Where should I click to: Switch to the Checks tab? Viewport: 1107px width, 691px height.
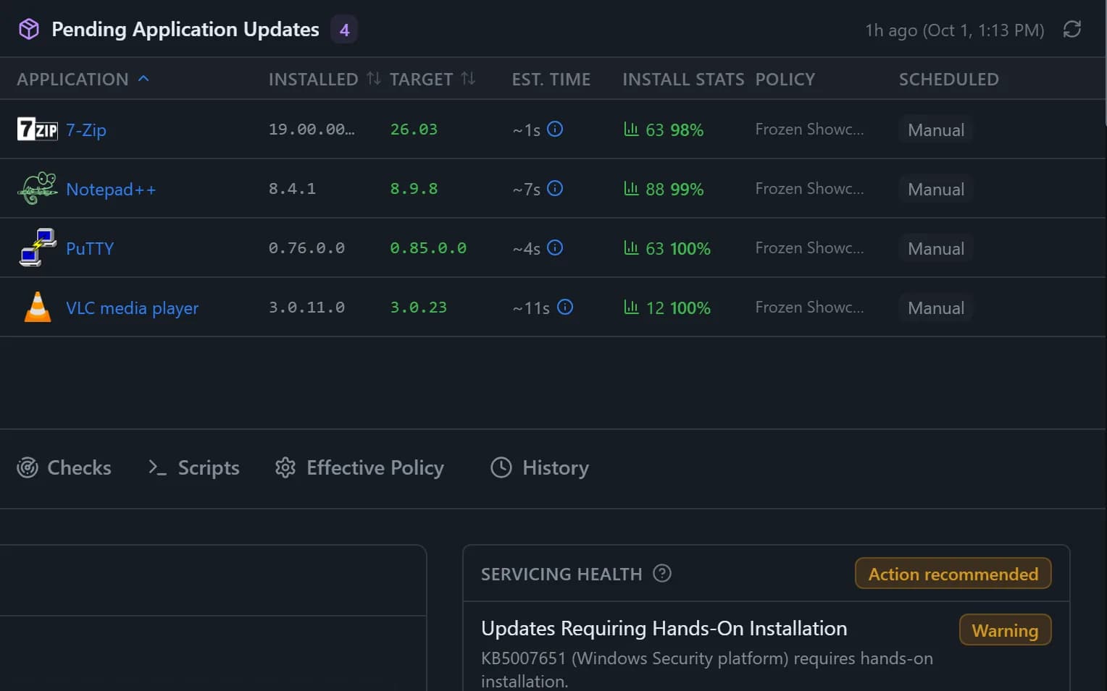pyautogui.click(x=64, y=467)
